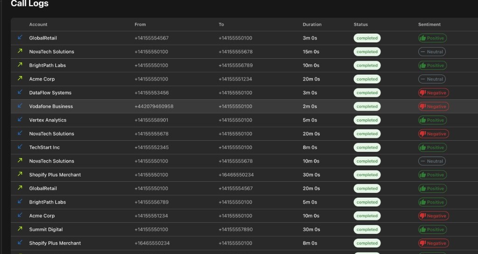Image resolution: width=478 pixels, height=254 pixels.
Task: Click incoming arrow icon on Acme Corp 10m call
Action: click(20, 215)
